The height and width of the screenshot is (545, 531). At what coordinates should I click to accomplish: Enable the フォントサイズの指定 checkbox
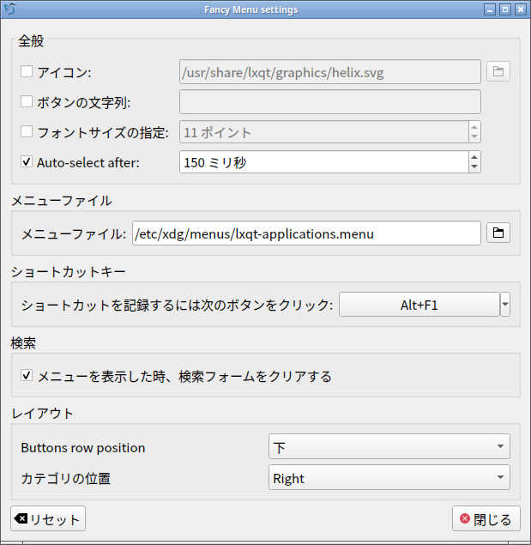tap(27, 131)
